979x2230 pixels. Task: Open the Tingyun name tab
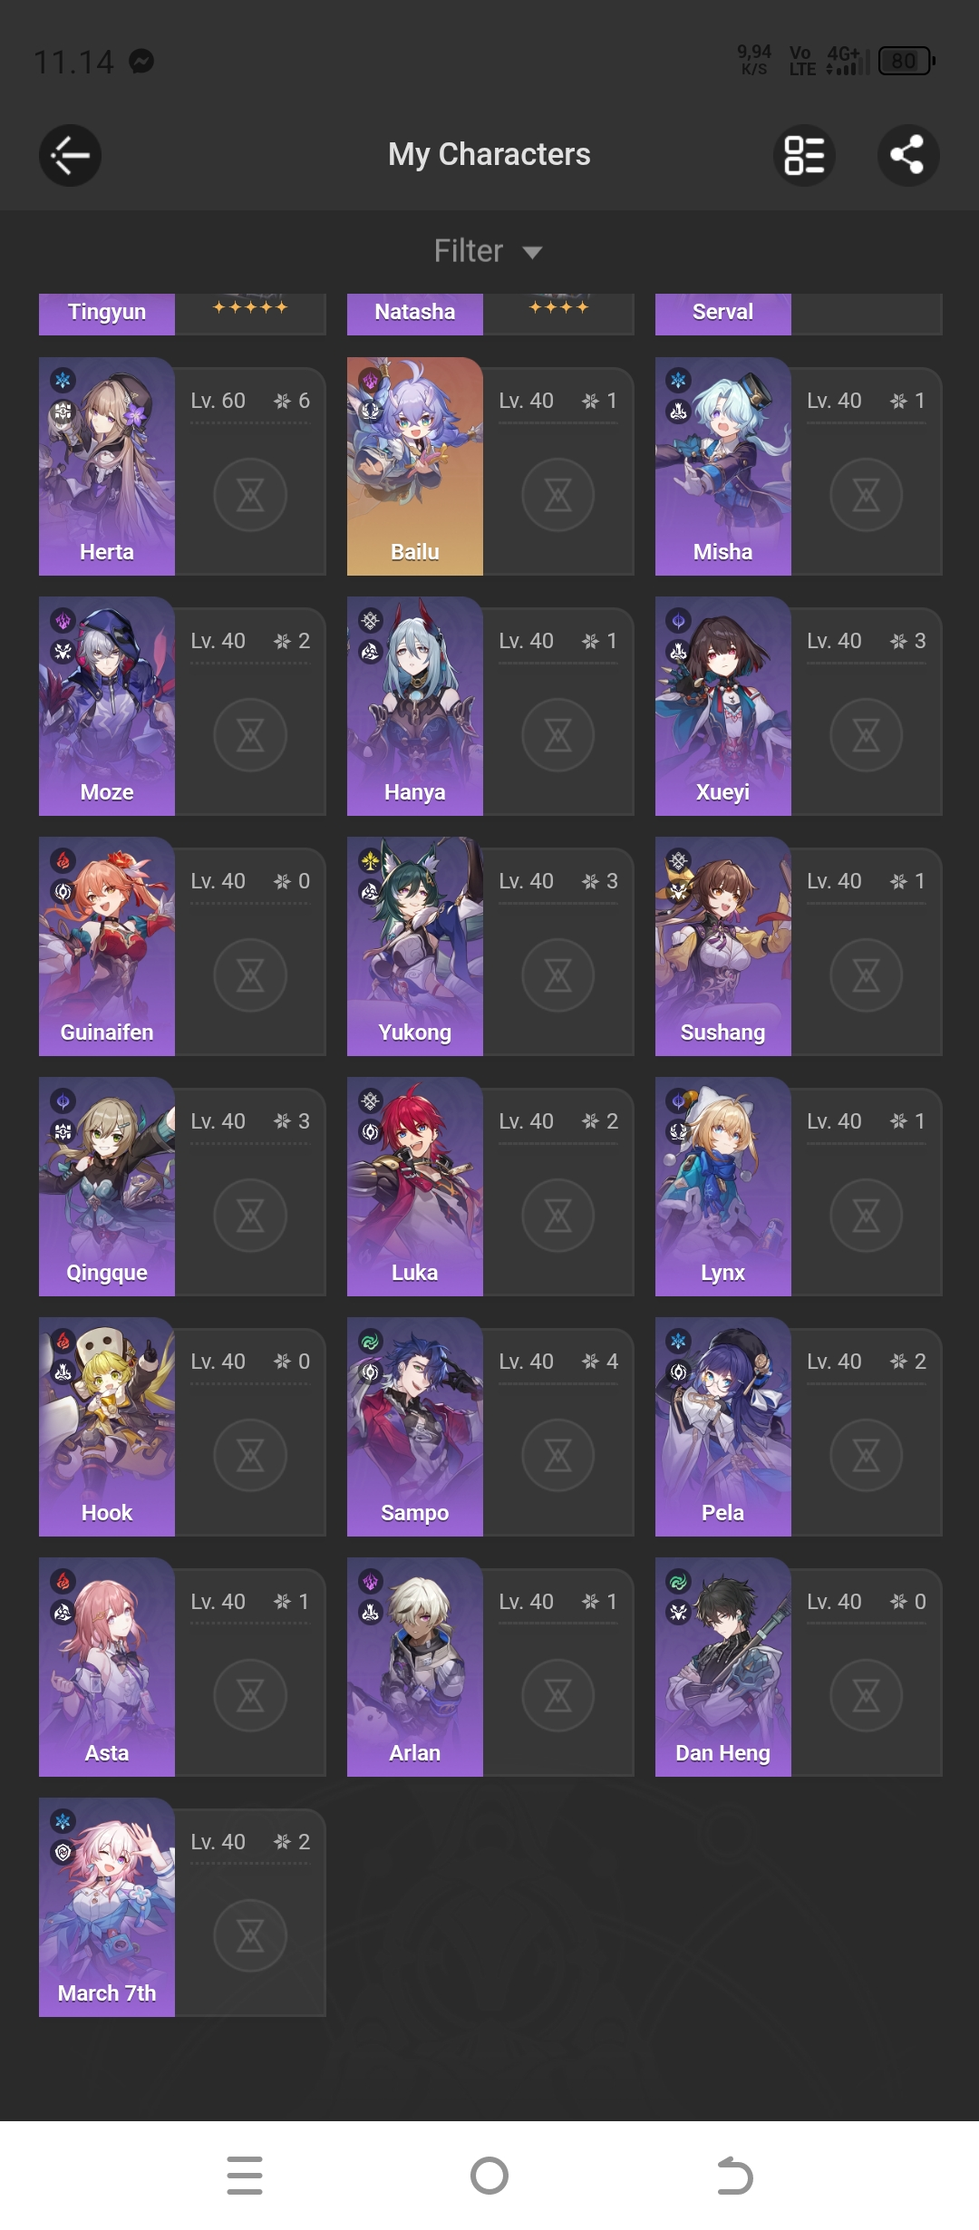107,313
